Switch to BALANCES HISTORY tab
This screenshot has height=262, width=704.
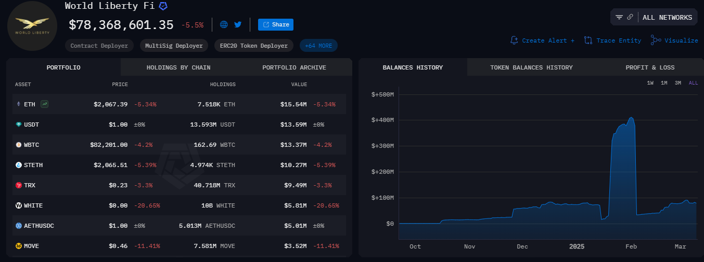413,67
